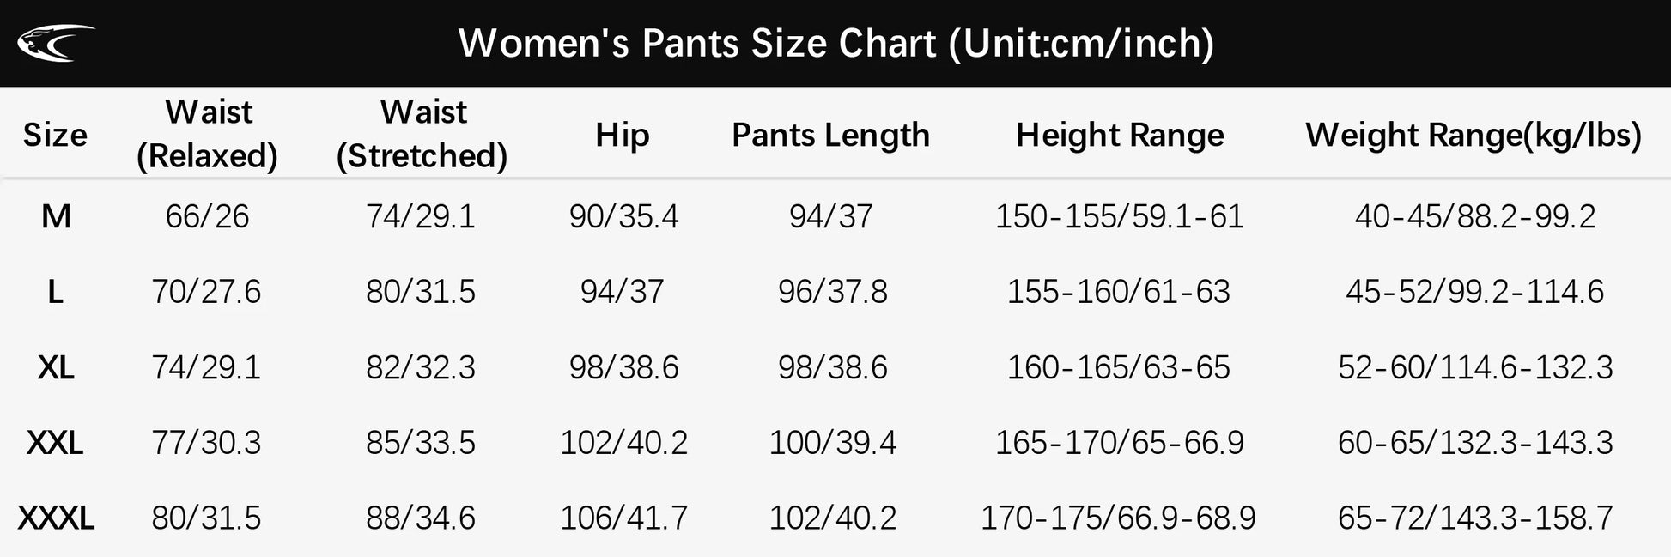This screenshot has width=1671, height=557.
Task: Click the L size row label
Action: coord(56,292)
